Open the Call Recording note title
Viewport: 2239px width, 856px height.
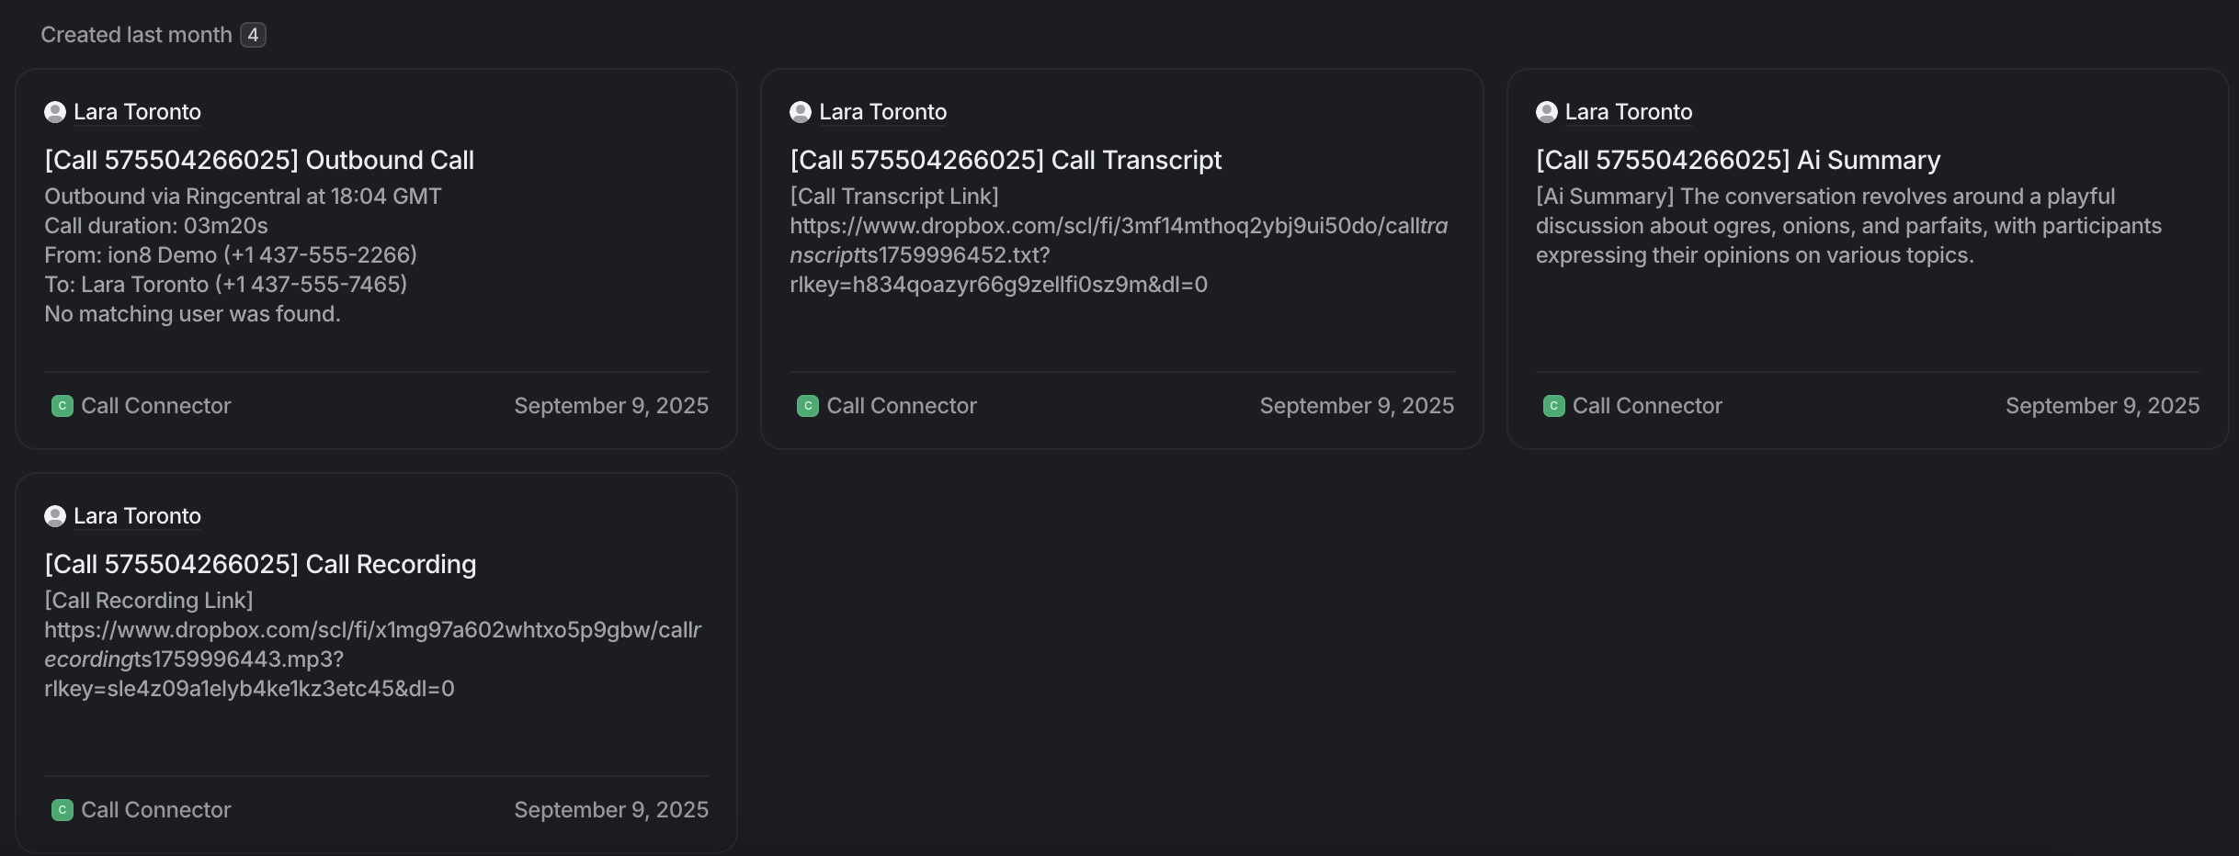[x=260, y=564]
